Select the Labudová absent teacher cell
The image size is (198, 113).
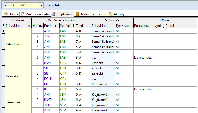pyautogui.click(x=18, y=44)
